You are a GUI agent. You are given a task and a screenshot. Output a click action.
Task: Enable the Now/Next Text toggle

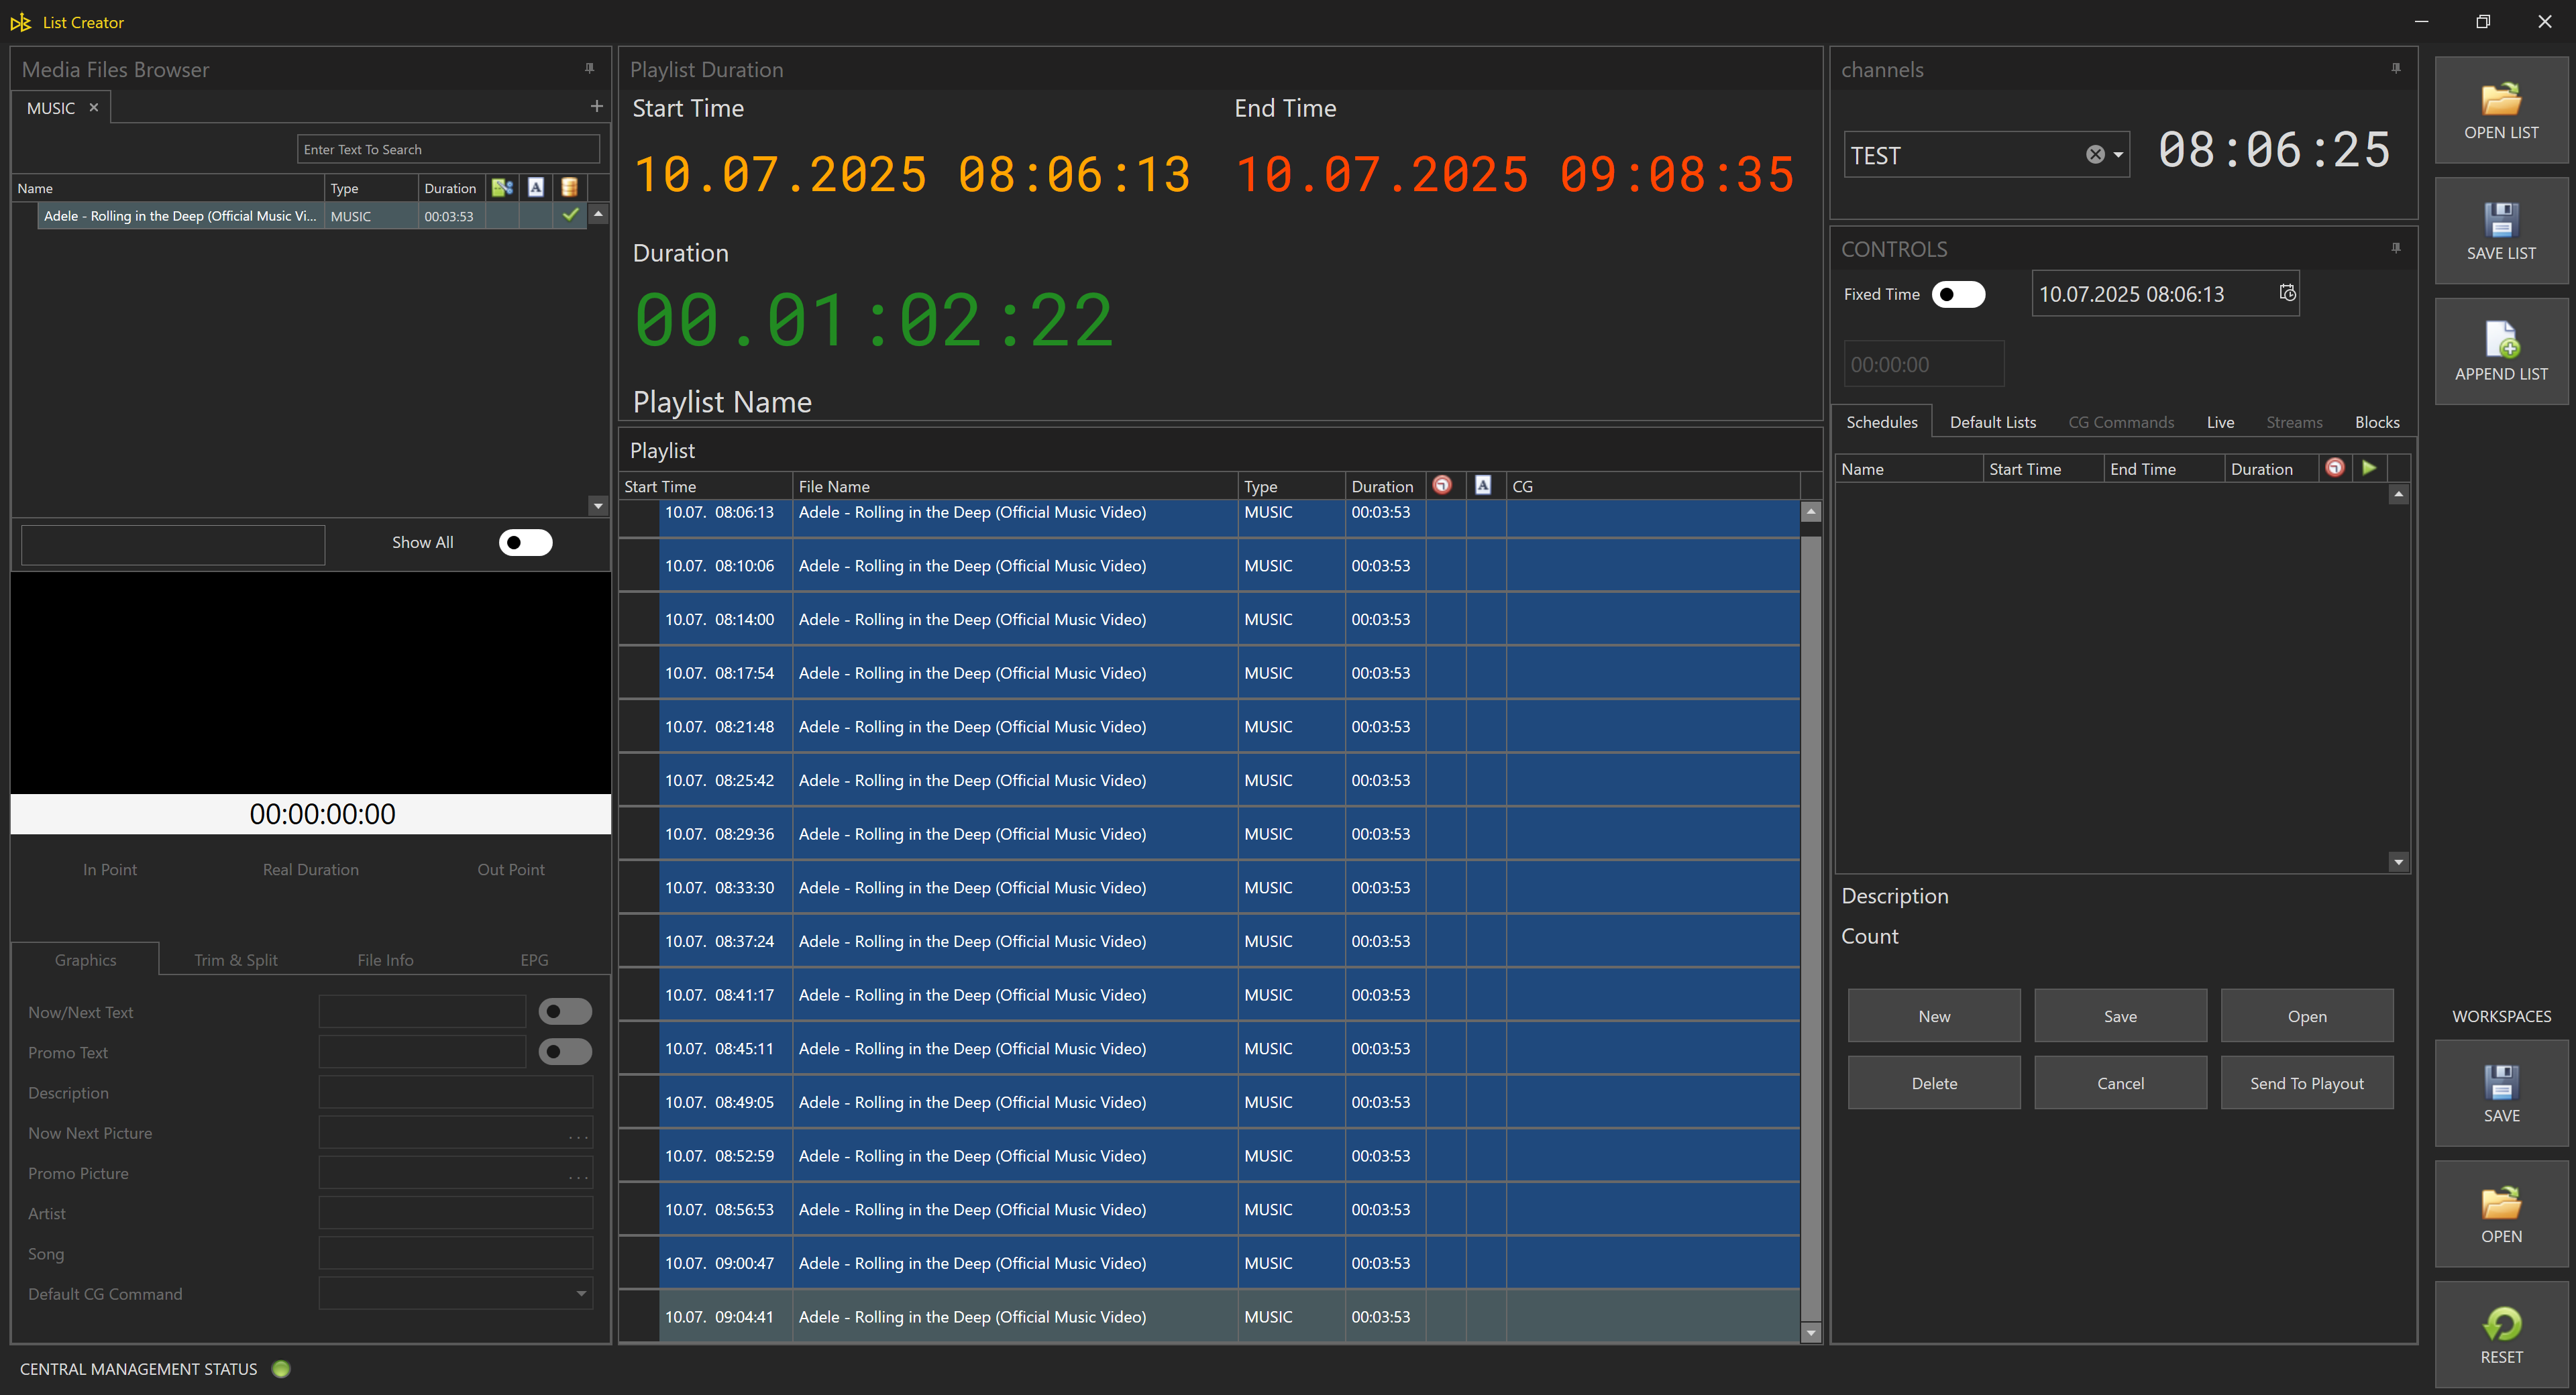(565, 1011)
